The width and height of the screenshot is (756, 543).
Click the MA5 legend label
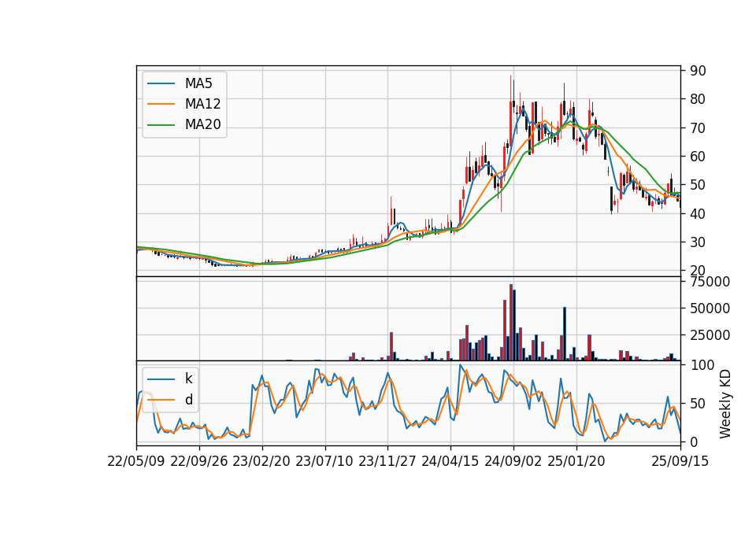pos(198,83)
